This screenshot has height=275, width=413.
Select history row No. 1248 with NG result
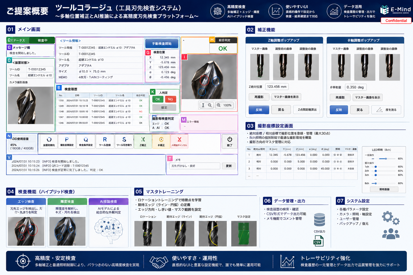(x=102, y=111)
